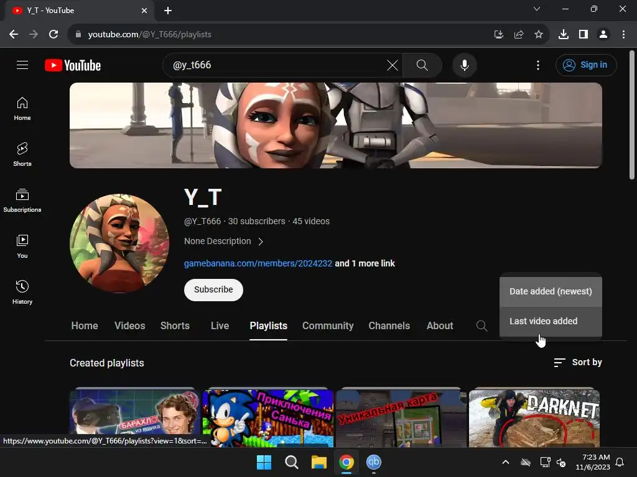Open History in the left sidebar
Image resolution: width=637 pixels, height=477 pixels.
pyautogui.click(x=22, y=292)
